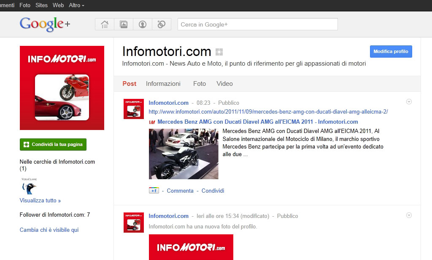Open the Photos icon in toolbar
The image size is (432, 260).
(x=124, y=24)
